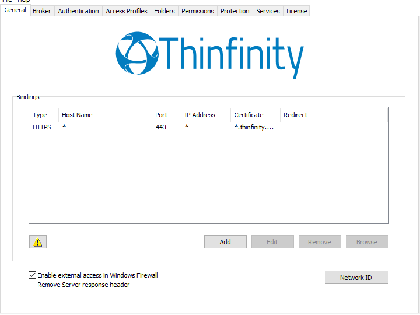Image resolution: width=420 pixels, height=315 pixels.
Task: Select the HTTPS binding row
Action: point(209,127)
